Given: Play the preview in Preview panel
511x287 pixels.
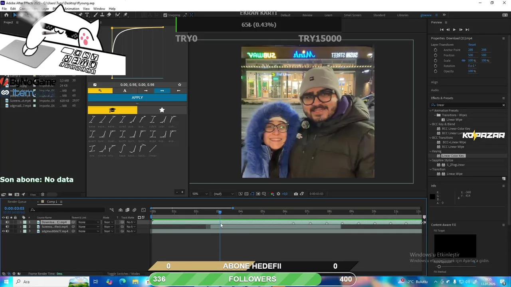Looking at the screenshot, I should [x=454, y=29].
